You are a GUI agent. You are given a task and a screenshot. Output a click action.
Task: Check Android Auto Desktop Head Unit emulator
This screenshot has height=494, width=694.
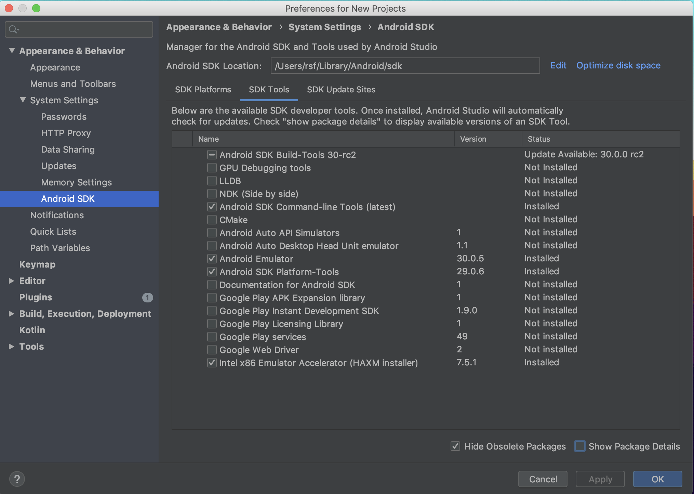(x=212, y=246)
